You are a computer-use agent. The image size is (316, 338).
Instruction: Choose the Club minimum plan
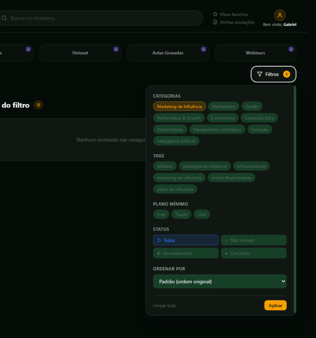tap(202, 214)
